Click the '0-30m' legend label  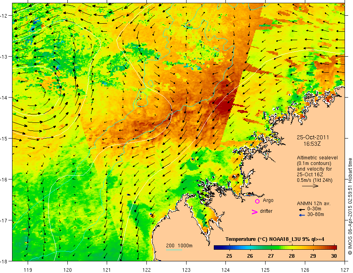click(x=314, y=209)
